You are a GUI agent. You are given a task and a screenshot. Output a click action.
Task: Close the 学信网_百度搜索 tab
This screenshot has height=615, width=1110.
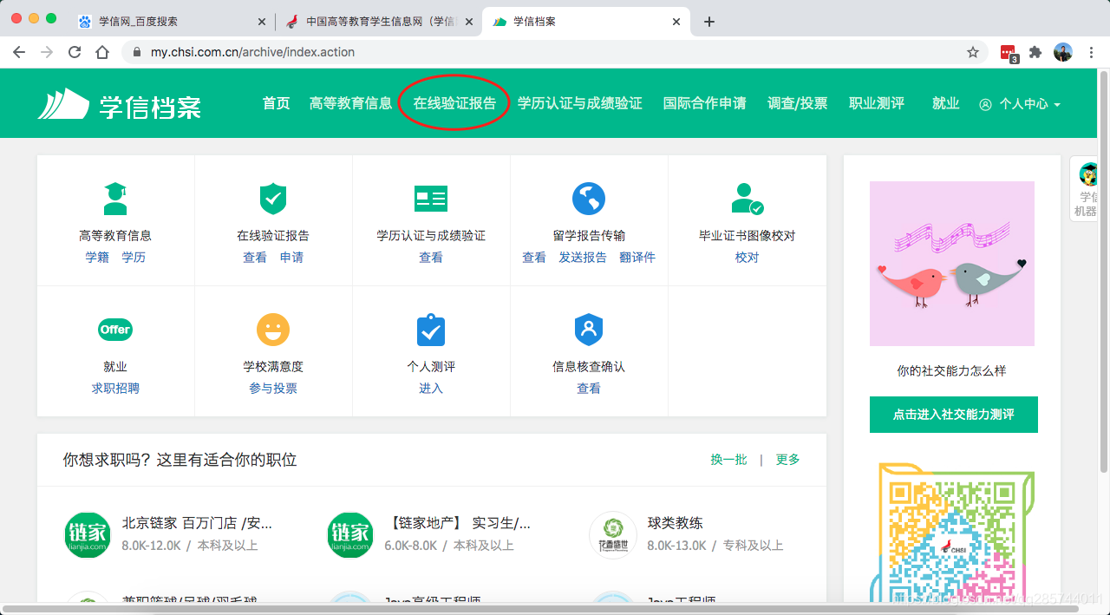click(263, 22)
